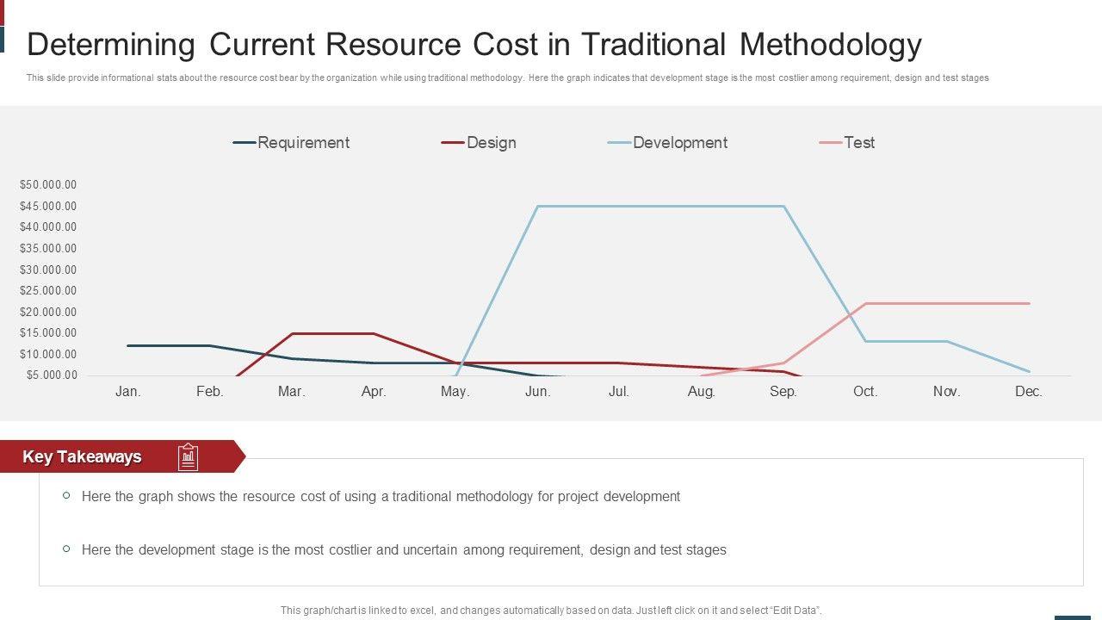
Task: Click the Edit Data footer note
Action: coord(551,611)
